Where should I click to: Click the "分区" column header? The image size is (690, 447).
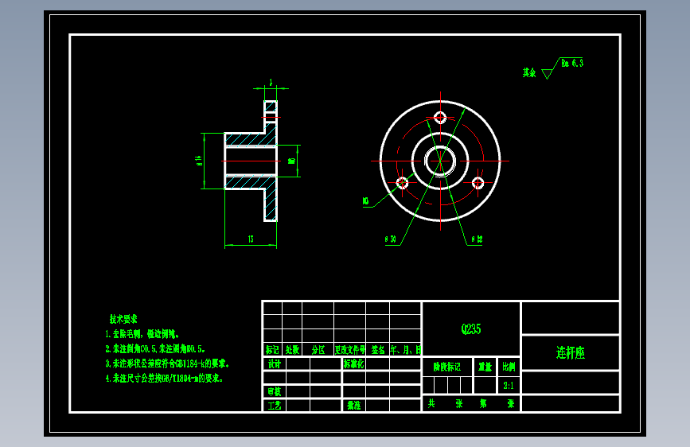coord(318,350)
